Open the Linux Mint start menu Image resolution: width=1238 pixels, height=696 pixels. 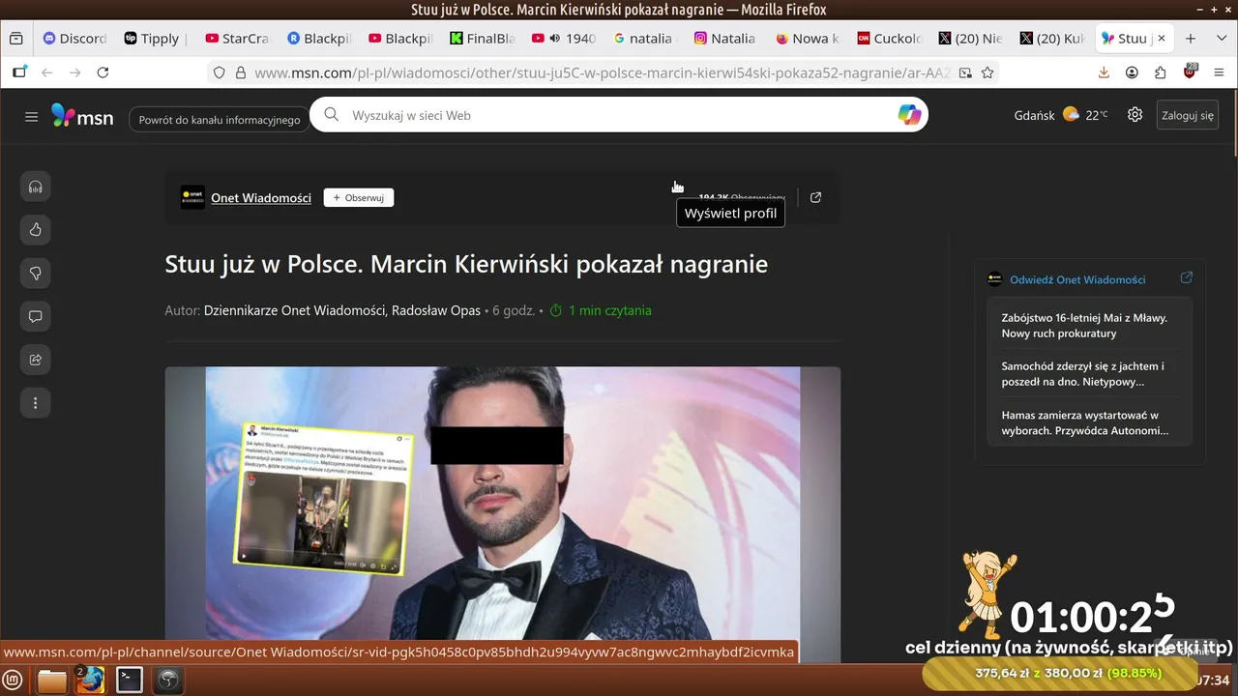pos(14,681)
